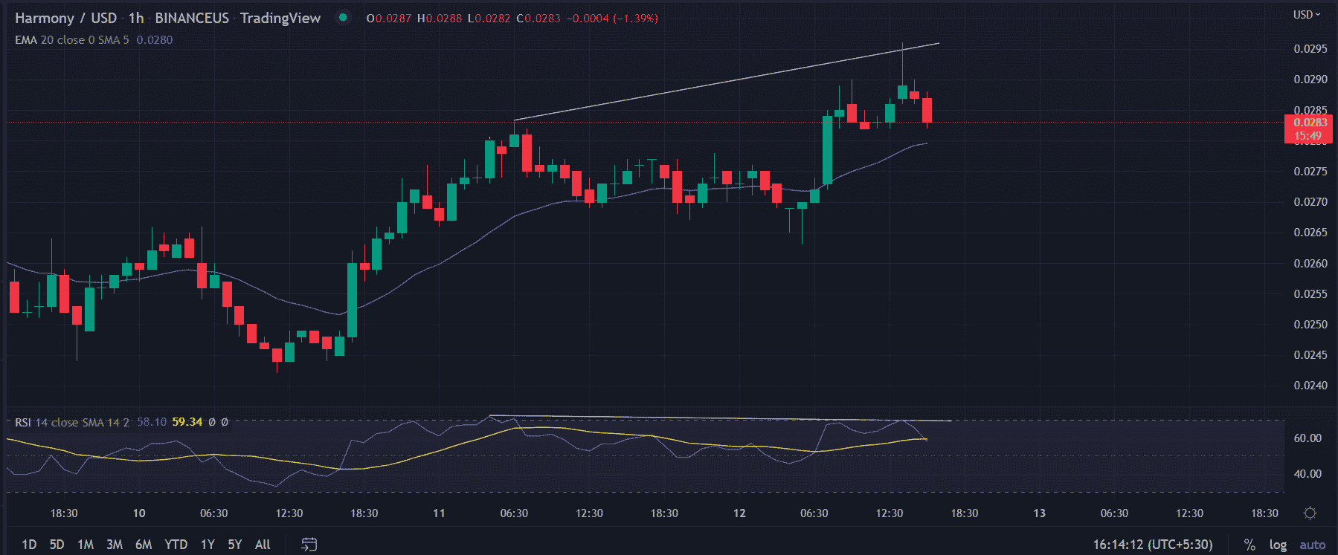Toggle percent scale with % button
Viewport: 1338px width, 555px height.
tap(1249, 545)
